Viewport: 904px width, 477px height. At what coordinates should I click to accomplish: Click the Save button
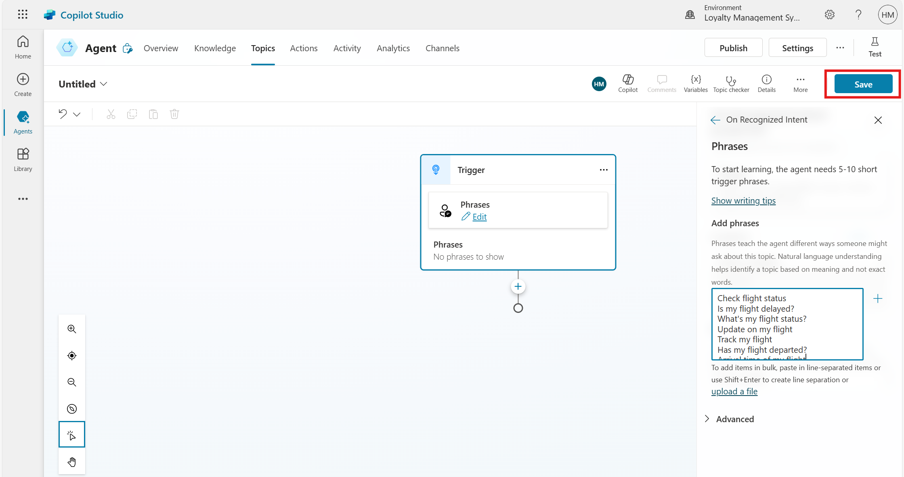coord(863,84)
